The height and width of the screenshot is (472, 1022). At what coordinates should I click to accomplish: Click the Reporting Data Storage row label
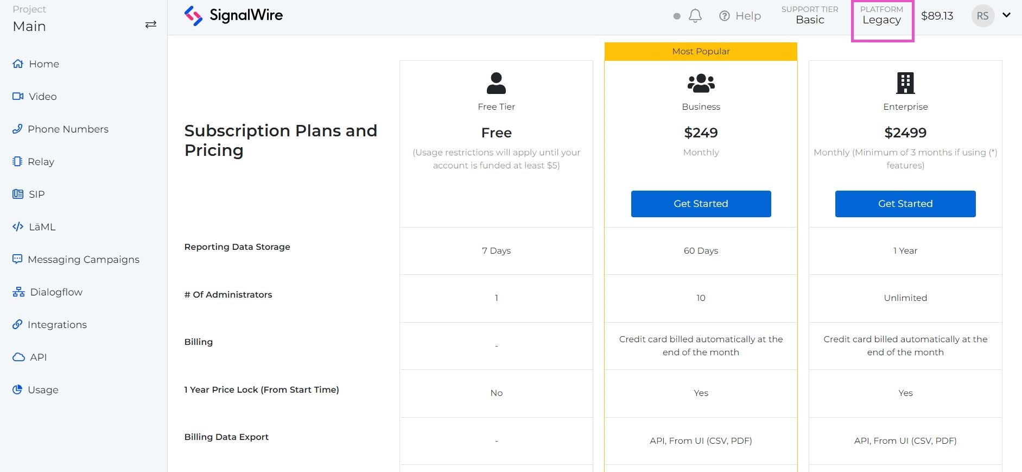237,247
